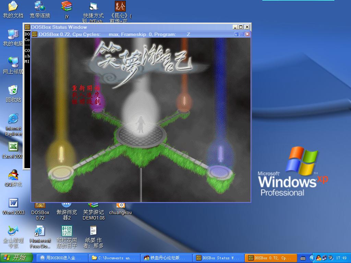Maximize the DOSBox Status Window
This screenshot has width=351, height=263.
tap(241, 27)
